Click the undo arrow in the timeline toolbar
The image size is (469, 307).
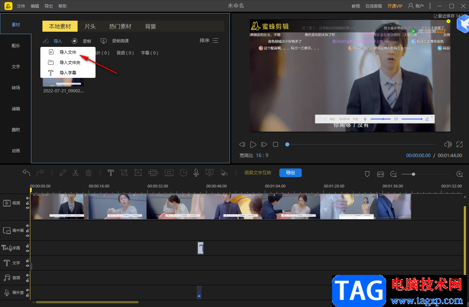[x=27, y=173]
